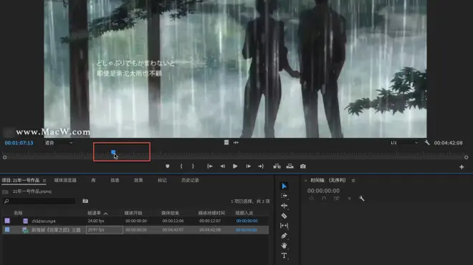The width and height of the screenshot is (473, 265).
Task: Select the Slip tool
Action: [284, 226]
